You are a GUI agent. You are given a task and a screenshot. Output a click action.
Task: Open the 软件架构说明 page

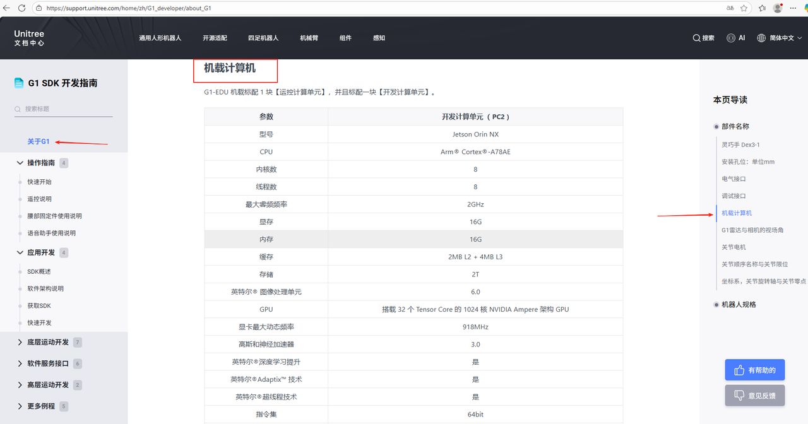click(45, 288)
